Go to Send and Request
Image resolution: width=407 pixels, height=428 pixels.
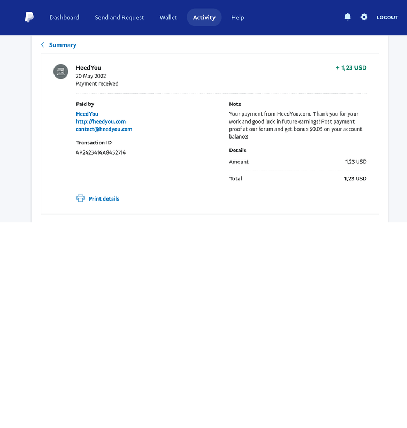point(119,17)
